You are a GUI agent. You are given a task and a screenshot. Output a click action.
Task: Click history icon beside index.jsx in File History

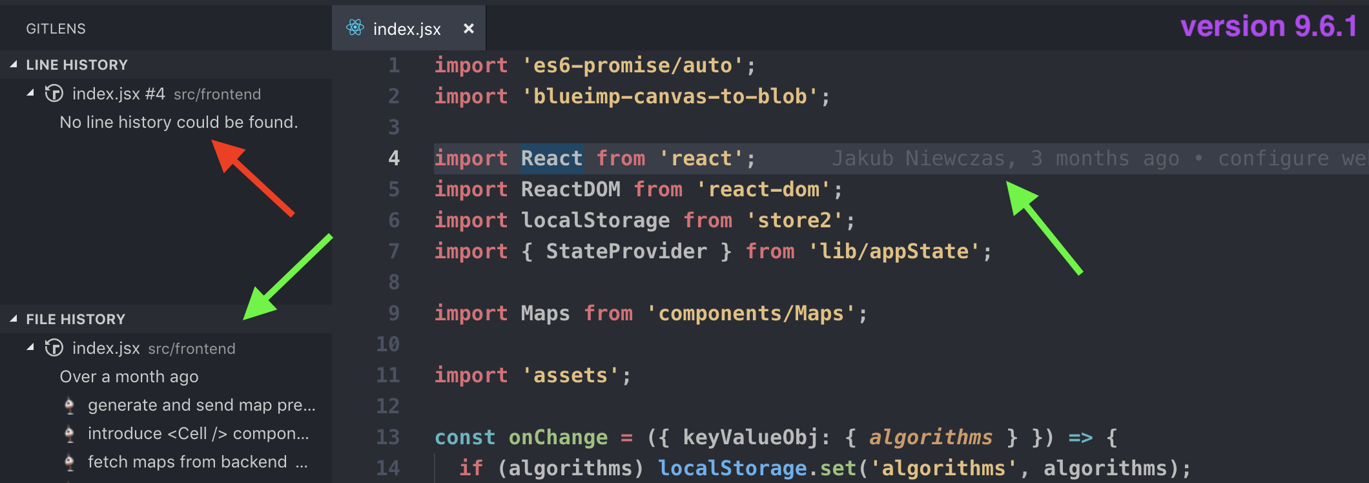point(54,348)
